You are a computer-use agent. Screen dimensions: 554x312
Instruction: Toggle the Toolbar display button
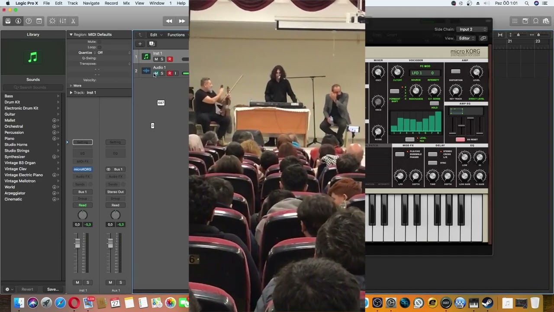coord(39,21)
